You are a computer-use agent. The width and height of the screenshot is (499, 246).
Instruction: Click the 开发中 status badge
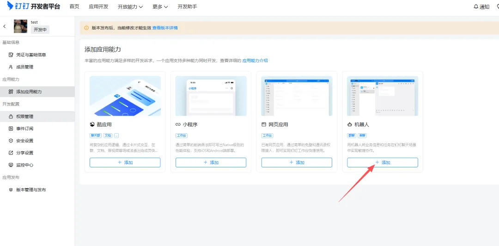40,30
